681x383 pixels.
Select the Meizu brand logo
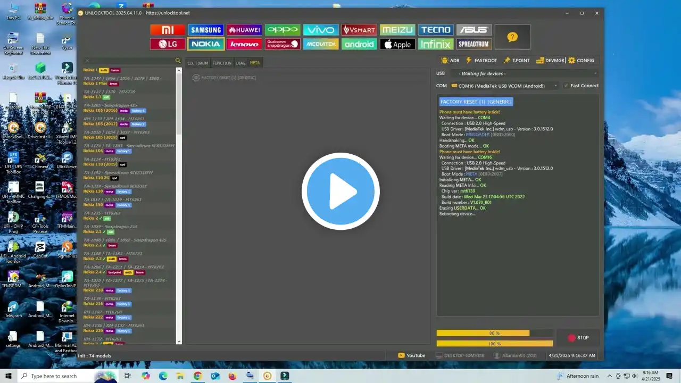pos(397,30)
